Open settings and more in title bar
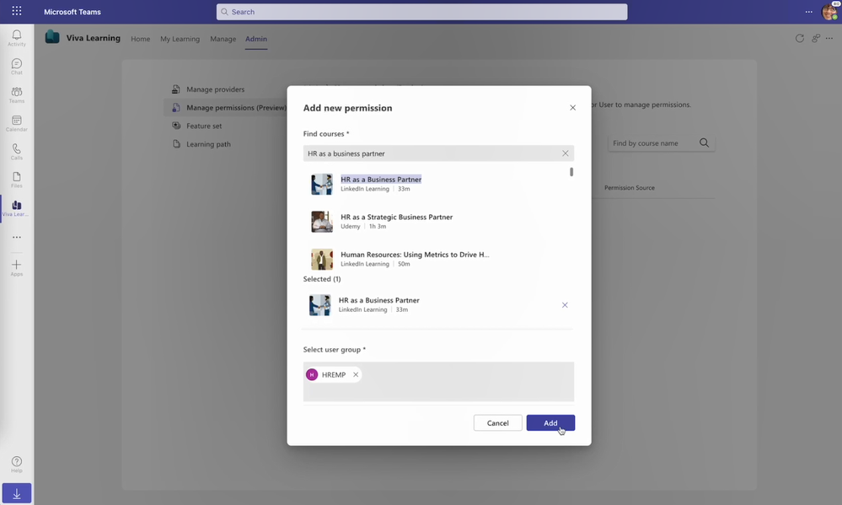842x505 pixels. (x=808, y=12)
